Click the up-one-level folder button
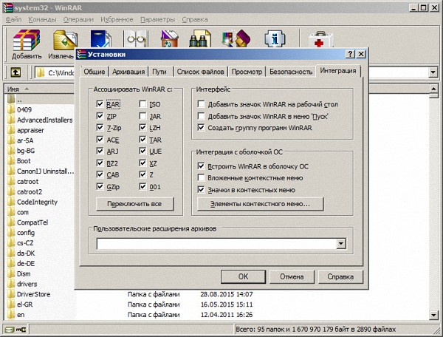This screenshot has width=443, height=337. [x=16, y=72]
